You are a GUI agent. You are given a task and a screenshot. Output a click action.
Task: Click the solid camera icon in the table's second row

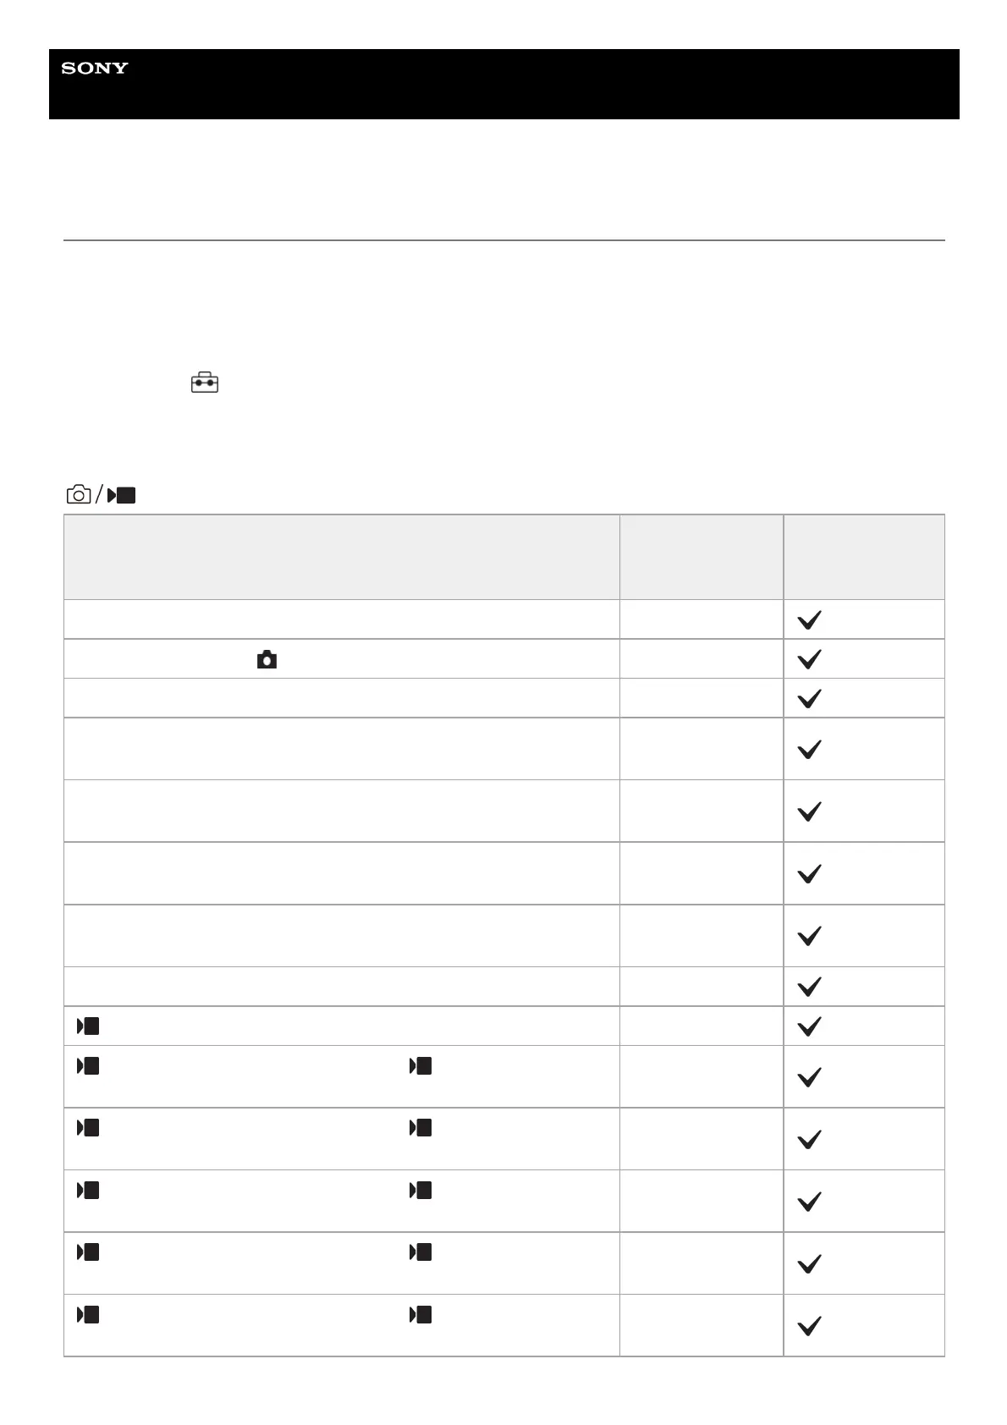(267, 659)
